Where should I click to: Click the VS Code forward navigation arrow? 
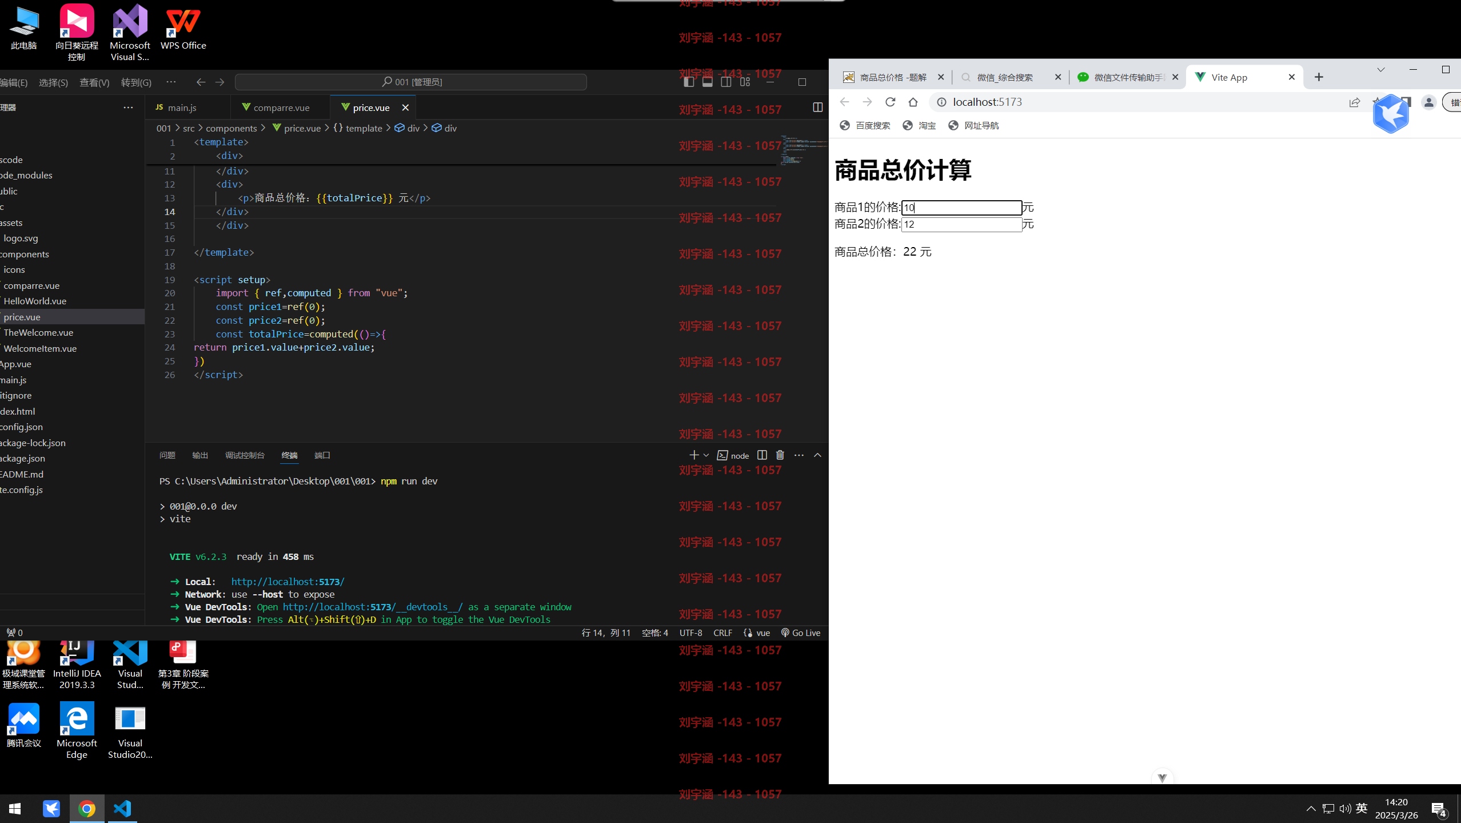coord(219,82)
